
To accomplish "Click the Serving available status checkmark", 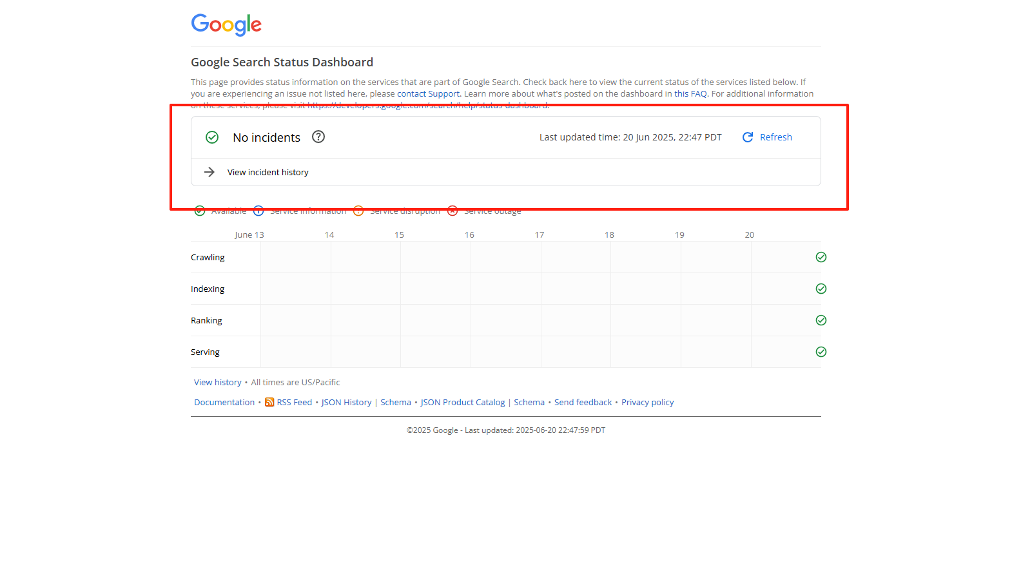I will [x=821, y=352].
